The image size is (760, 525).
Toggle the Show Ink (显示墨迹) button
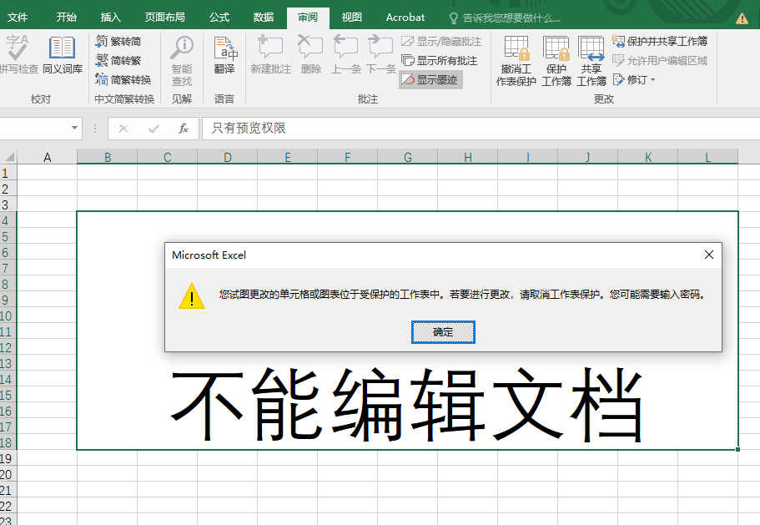pyautogui.click(x=430, y=79)
